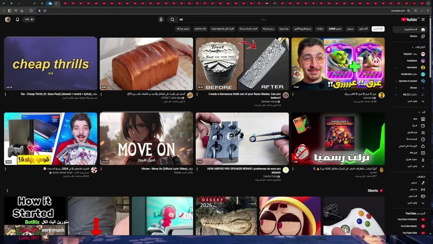Open aymane el youssi subscription channel
The width and height of the screenshot is (433, 244).
[410, 81]
